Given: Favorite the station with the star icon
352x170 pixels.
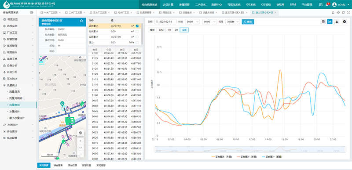Looking at the screenshot, I should pos(81,21).
